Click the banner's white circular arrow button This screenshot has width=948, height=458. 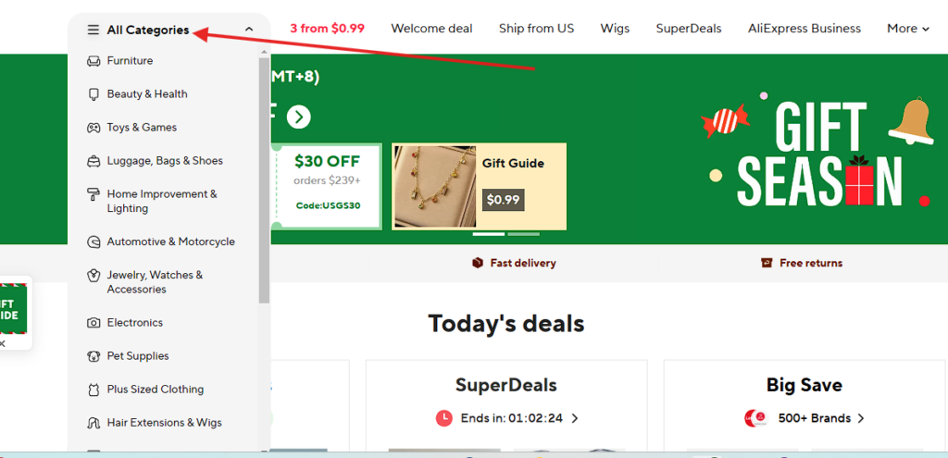click(x=298, y=118)
